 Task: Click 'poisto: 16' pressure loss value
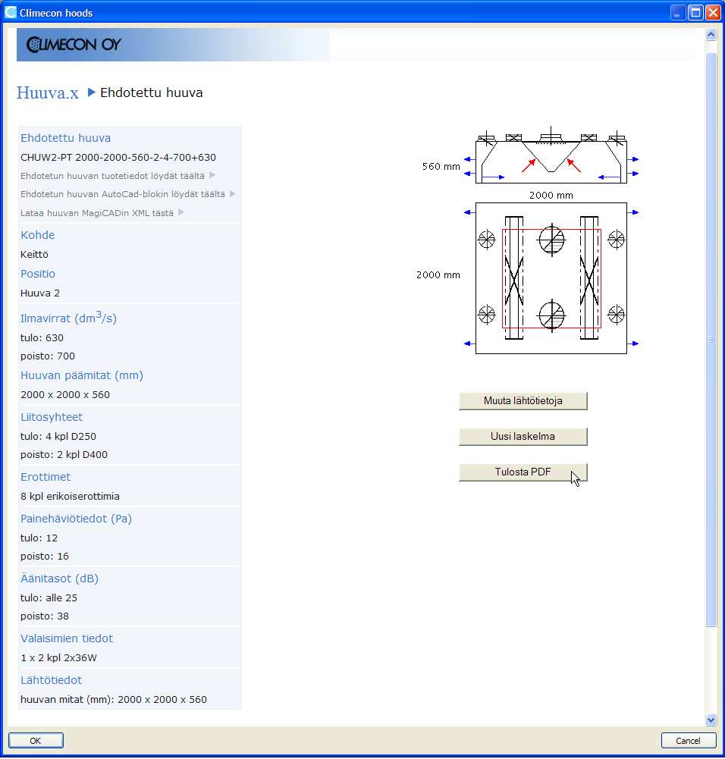(45, 557)
